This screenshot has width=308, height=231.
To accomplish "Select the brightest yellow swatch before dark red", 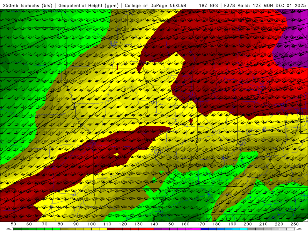I will pyautogui.click(x=103, y=229).
